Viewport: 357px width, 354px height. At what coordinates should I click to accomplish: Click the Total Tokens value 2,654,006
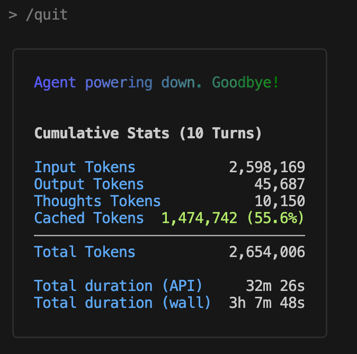(267, 252)
